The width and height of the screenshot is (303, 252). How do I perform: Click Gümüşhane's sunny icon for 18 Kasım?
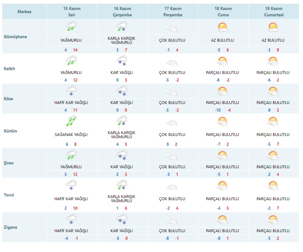[x=222, y=27]
